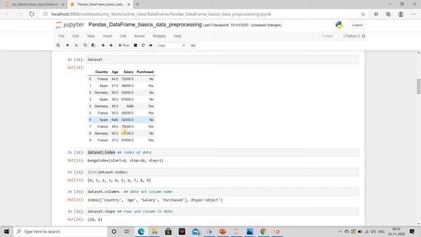Click the Logout button
This screenshot has height=237, width=421.
[357, 25]
